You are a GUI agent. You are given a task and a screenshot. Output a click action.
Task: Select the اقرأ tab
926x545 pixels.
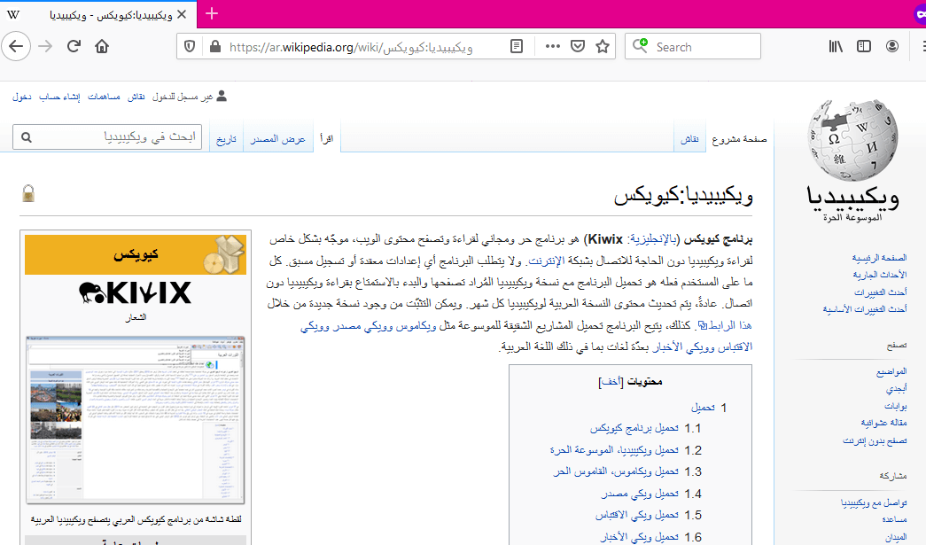tap(327, 139)
